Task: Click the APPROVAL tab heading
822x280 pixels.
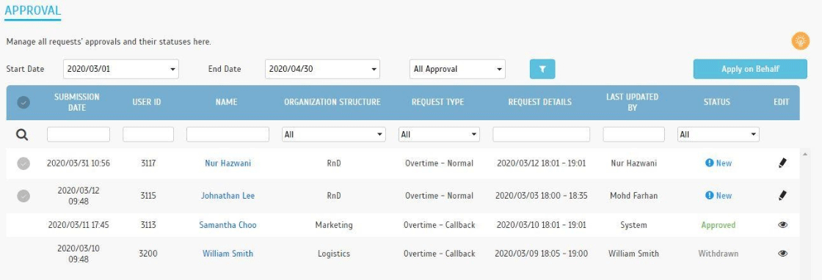Action: (32, 10)
